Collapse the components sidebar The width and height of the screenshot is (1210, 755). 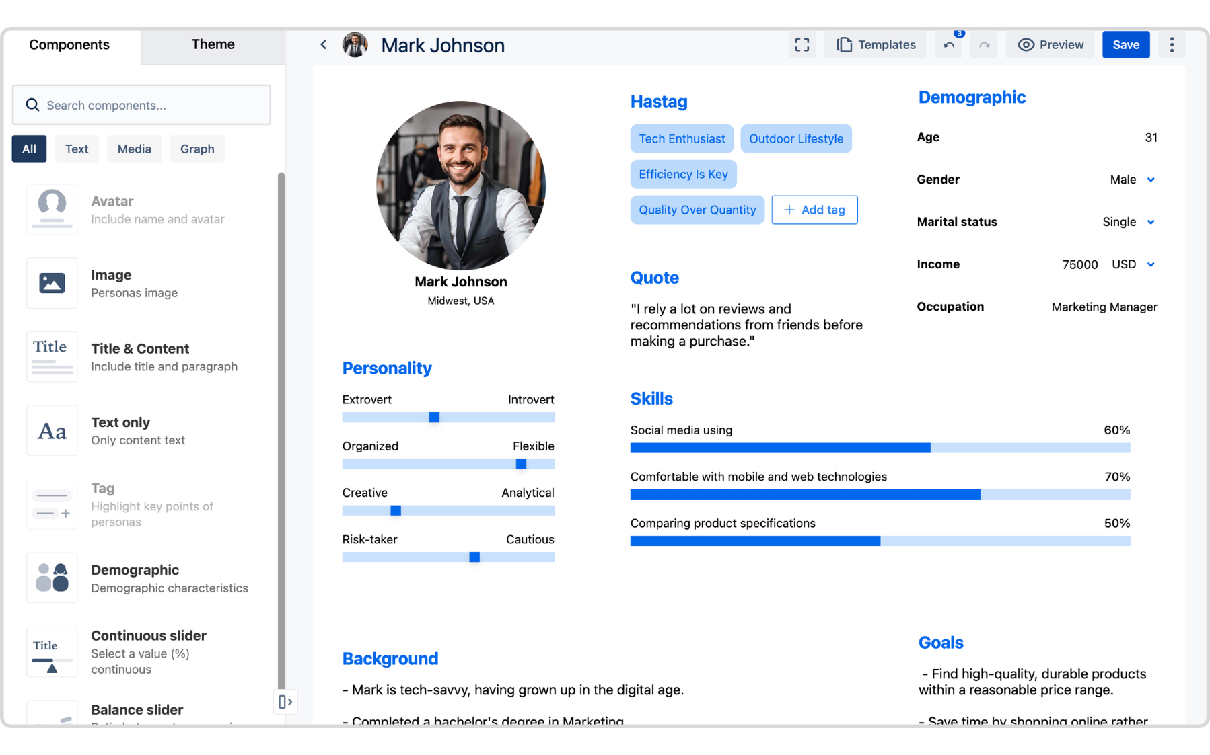285,701
